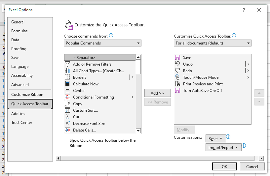Click the Modify... button
This screenshot has width=270, height=176.
coord(184,130)
